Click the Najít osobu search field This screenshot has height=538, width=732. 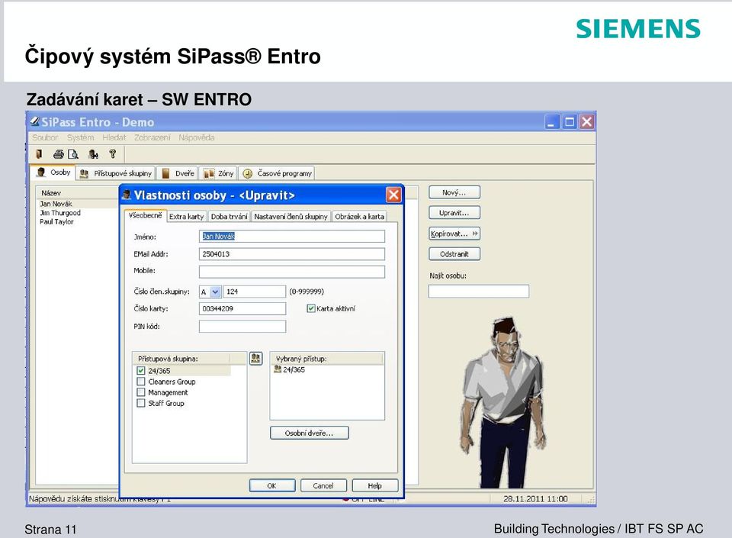(479, 292)
